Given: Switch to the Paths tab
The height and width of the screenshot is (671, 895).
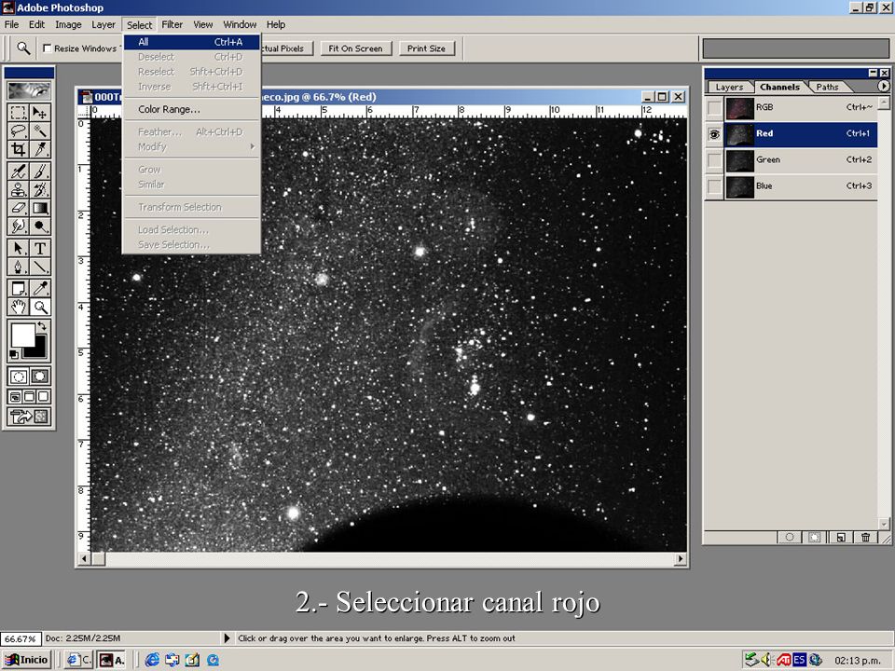Looking at the screenshot, I should coord(827,88).
